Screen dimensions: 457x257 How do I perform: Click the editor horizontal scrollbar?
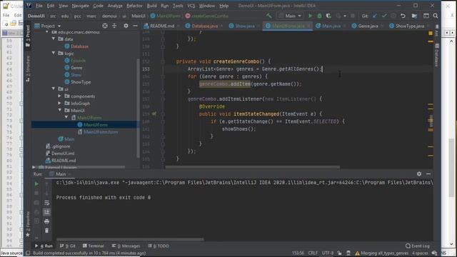click(252, 167)
